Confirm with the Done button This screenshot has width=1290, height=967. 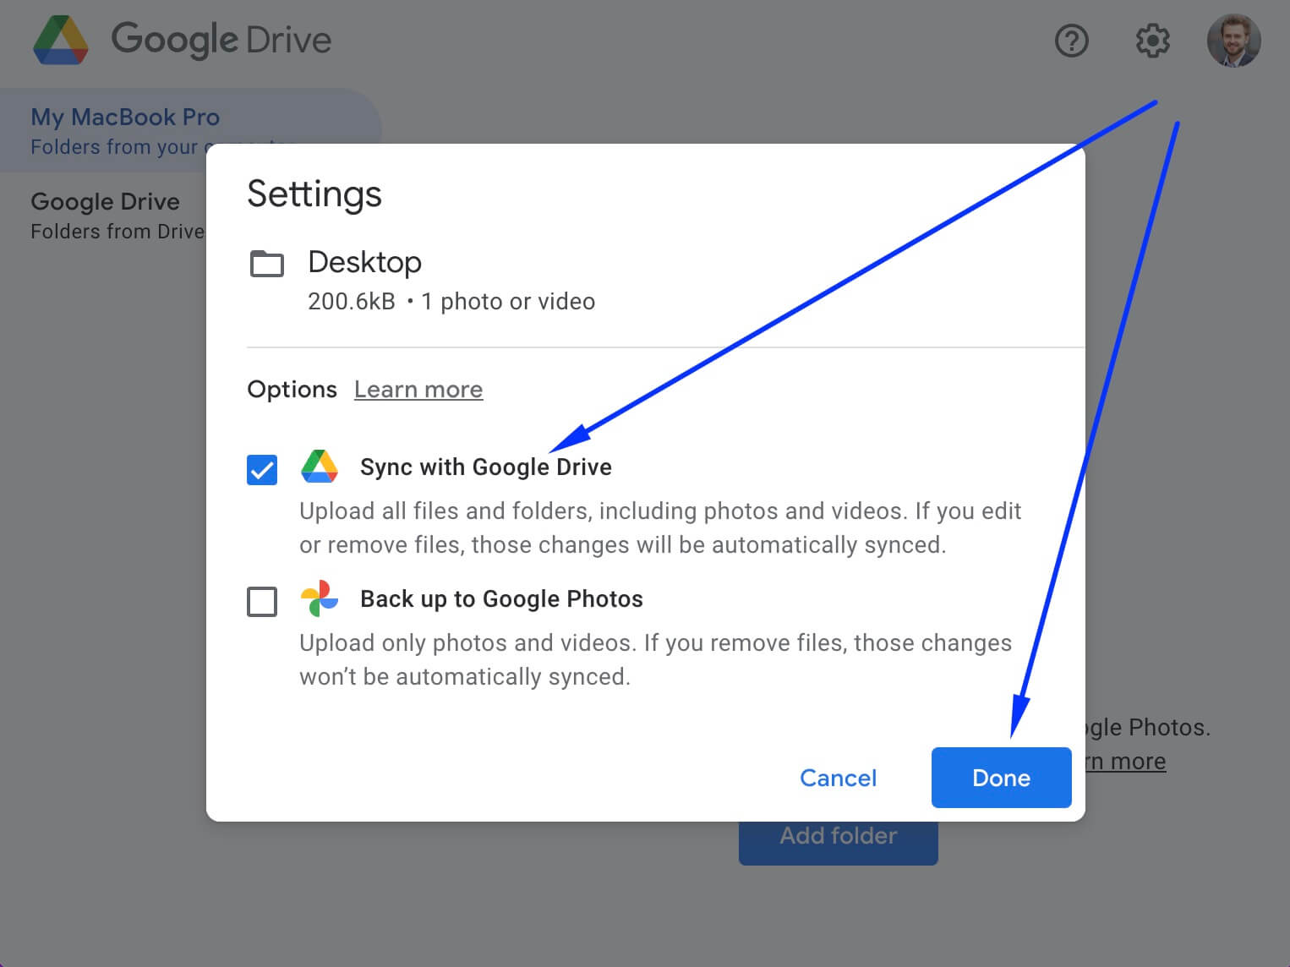point(1001,778)
